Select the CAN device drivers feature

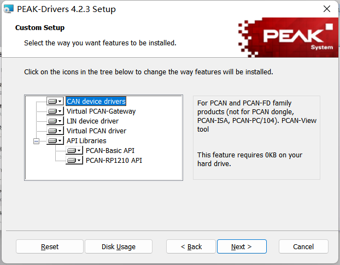pos(96,101)
